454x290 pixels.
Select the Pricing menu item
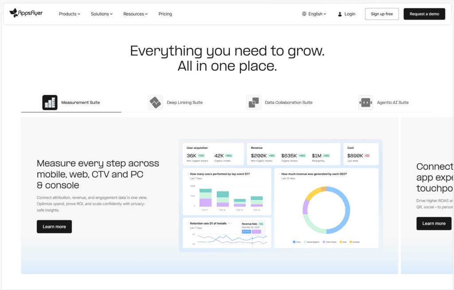165,14
